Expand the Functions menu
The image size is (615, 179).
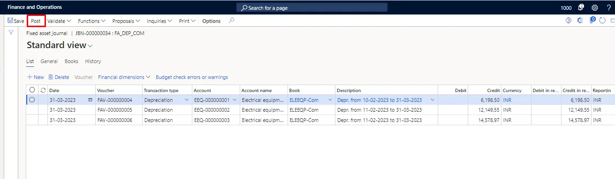(91, 21)
